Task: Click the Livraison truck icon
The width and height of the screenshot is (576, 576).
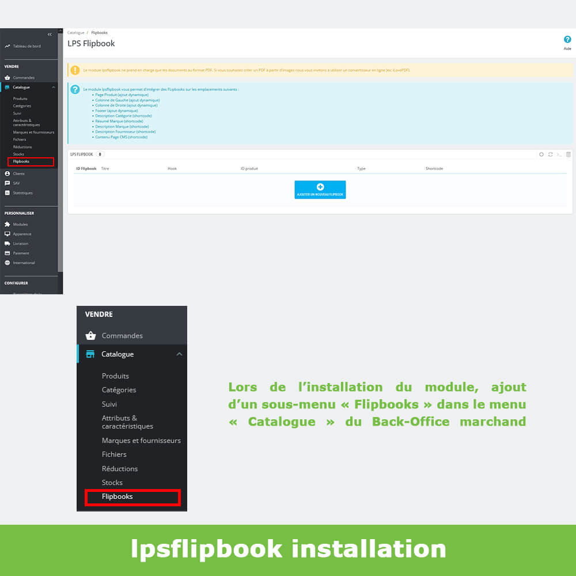Action: [7, 243]
